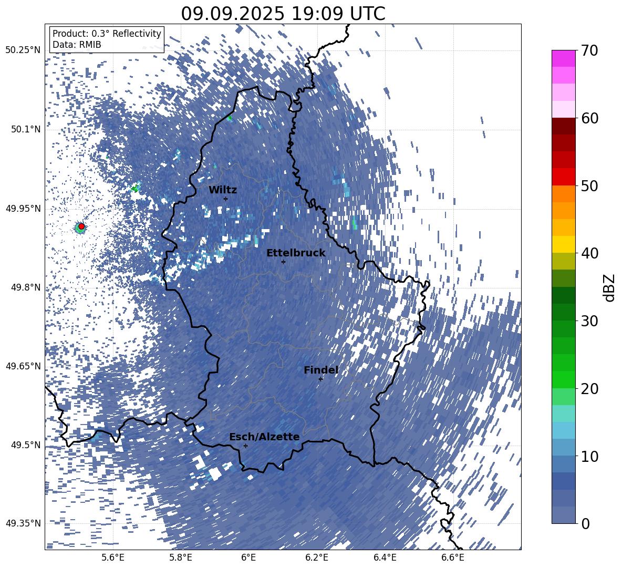Click the Esch/Alzette city label
The width and height of the screenshot is (622, 568).
click(x=264, y=437)
